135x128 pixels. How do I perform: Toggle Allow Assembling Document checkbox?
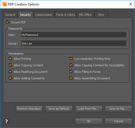(x=71, y=78)
